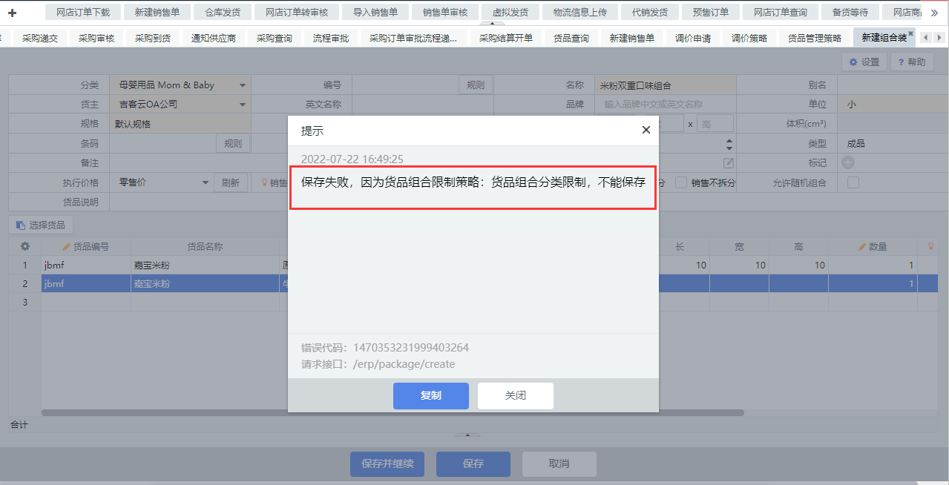Screen dimensions: 949x485
Task: Click the blue 复制 button in dialog
Action: point(430,396)
